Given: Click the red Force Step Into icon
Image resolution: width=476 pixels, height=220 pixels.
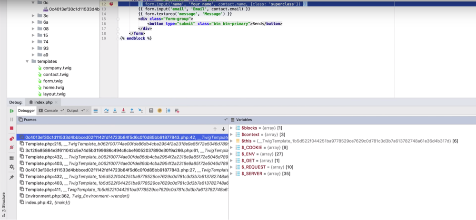Looking at the screenshot, I should tap(124, 111).
